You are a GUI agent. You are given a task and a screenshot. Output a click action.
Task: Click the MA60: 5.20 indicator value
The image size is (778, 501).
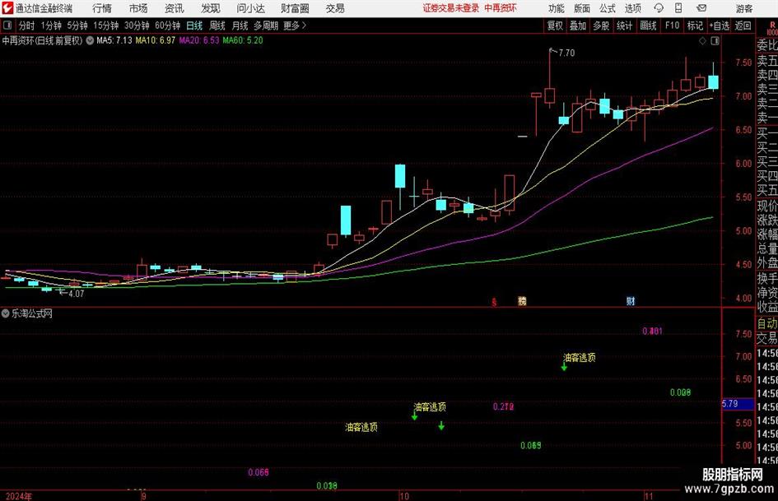(x=243, y=40)
